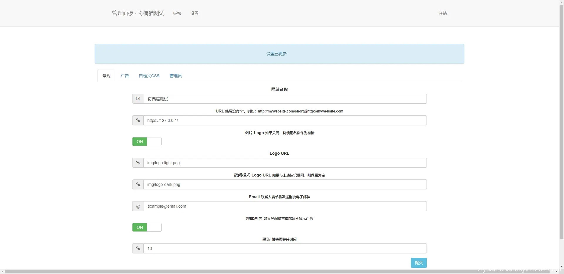
Task: Disable the 跳转画面 toggle
Action: (x=147, y=227)
